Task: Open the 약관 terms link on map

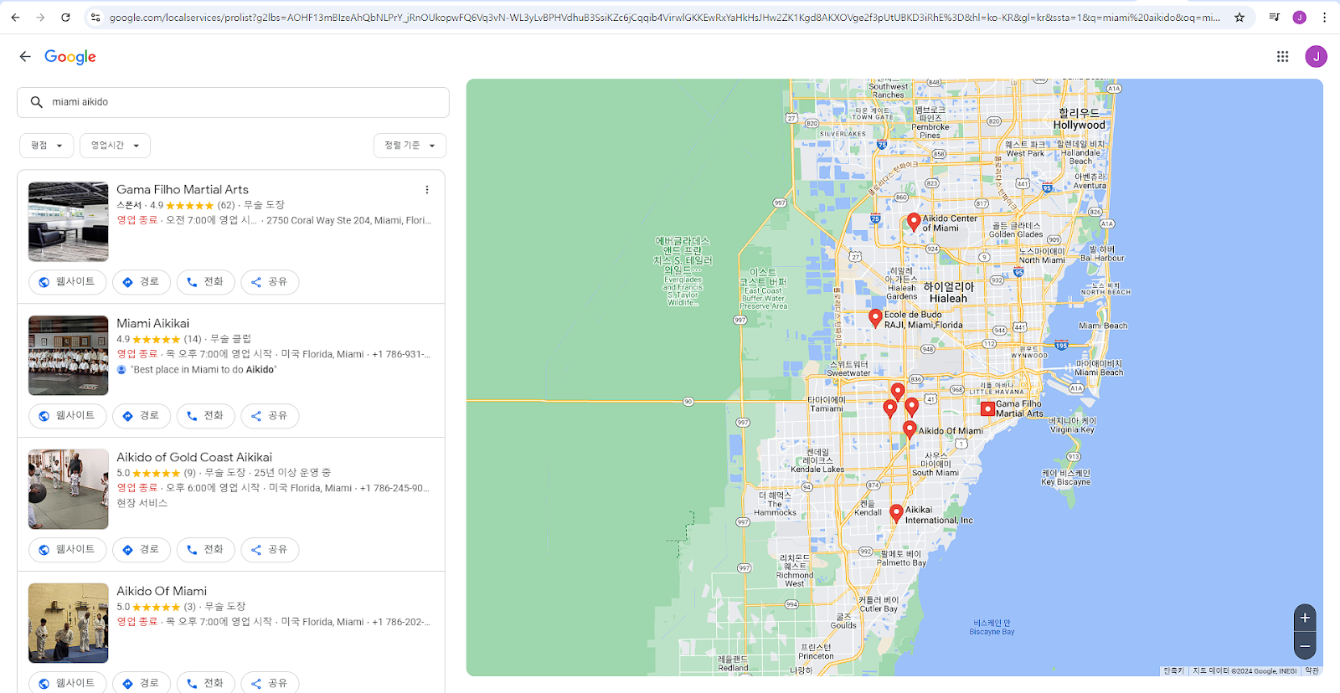Action: point(1312,671)
